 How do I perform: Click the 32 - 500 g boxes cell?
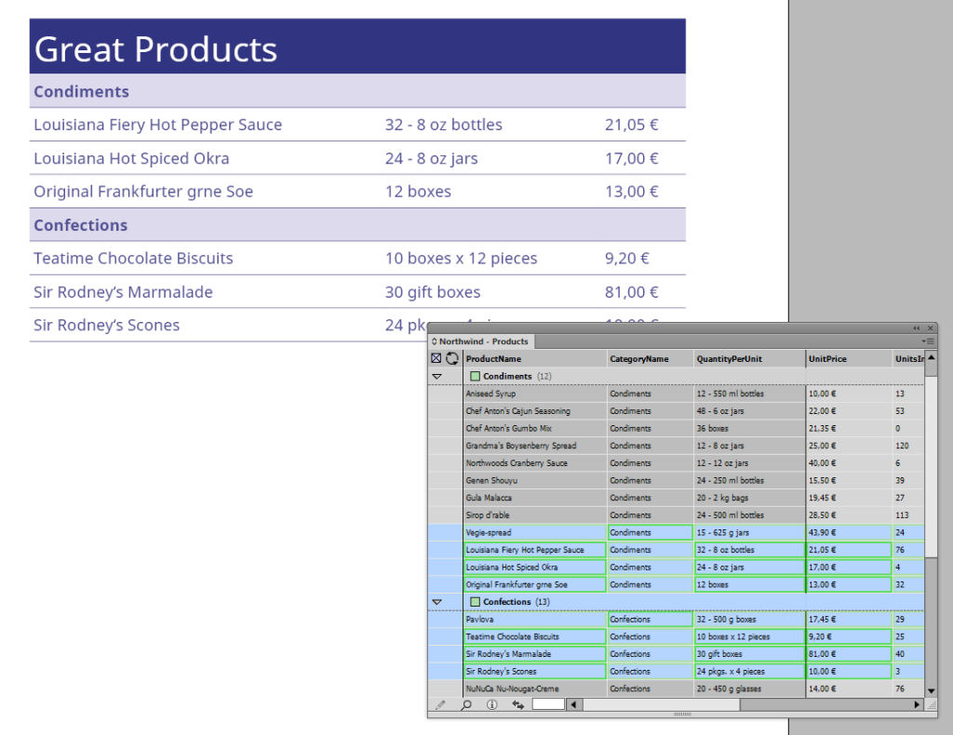click(749, 619)
